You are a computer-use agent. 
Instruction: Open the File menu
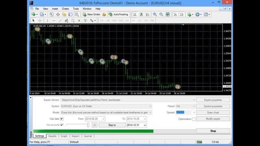(37, 9)
